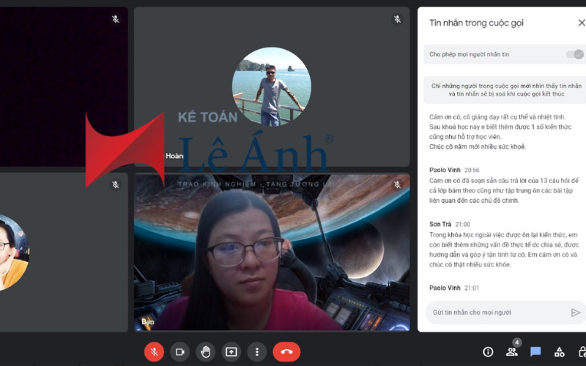This screenshot has width=586, height=366.
Task: Click sender name 'Sơn Trà' at 21:00
Action: (x=440, y=224)
